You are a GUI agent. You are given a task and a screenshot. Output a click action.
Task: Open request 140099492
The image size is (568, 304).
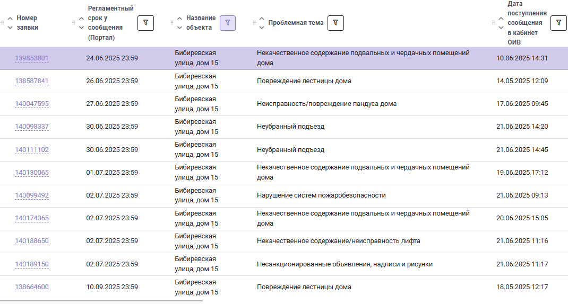31,195
